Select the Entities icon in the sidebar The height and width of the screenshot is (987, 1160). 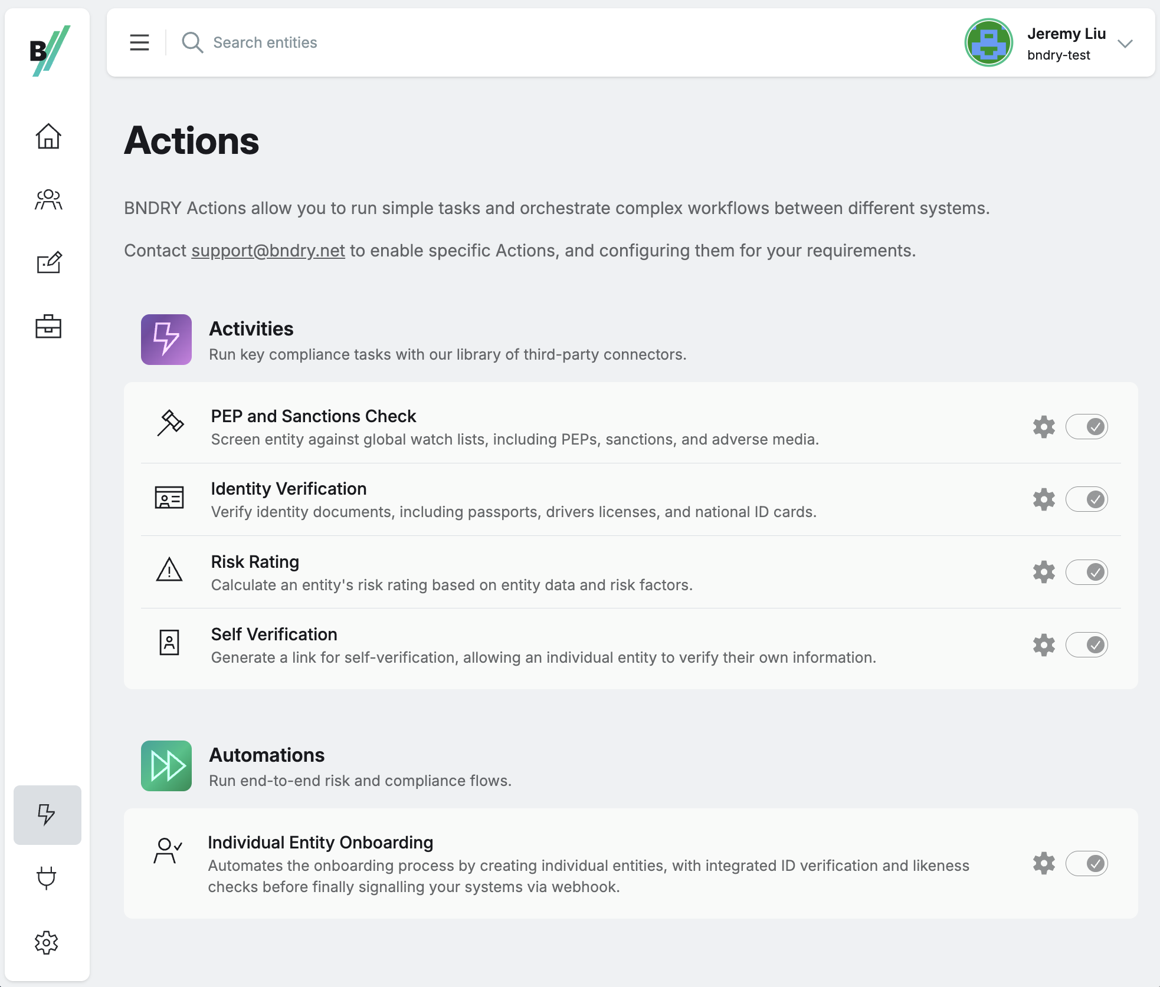click(x=47, y=200)
